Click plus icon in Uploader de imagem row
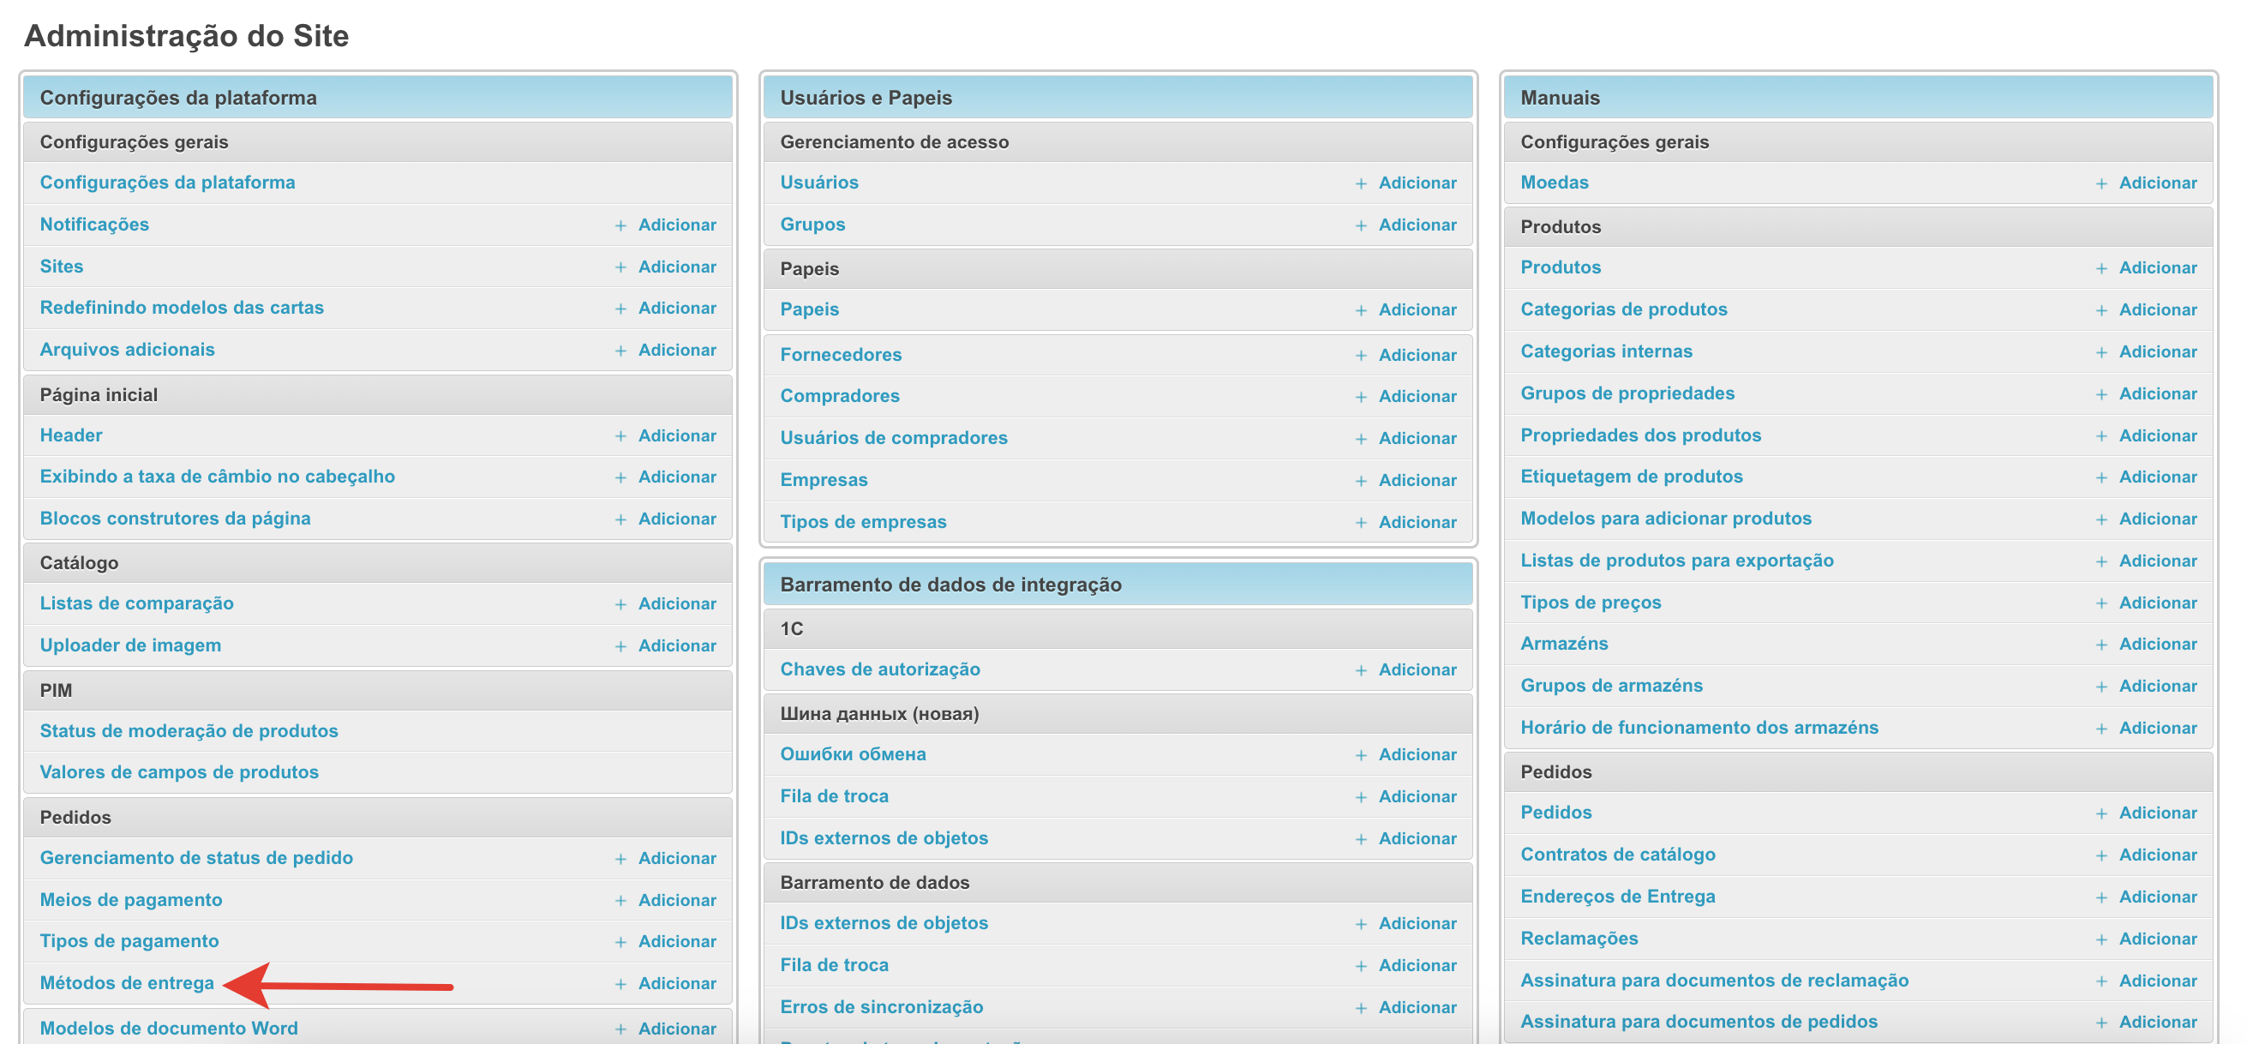 (x=620, y=647)
